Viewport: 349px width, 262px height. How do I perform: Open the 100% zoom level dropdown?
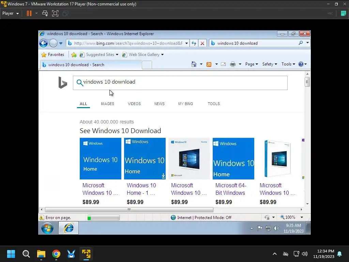click(302, 217)
